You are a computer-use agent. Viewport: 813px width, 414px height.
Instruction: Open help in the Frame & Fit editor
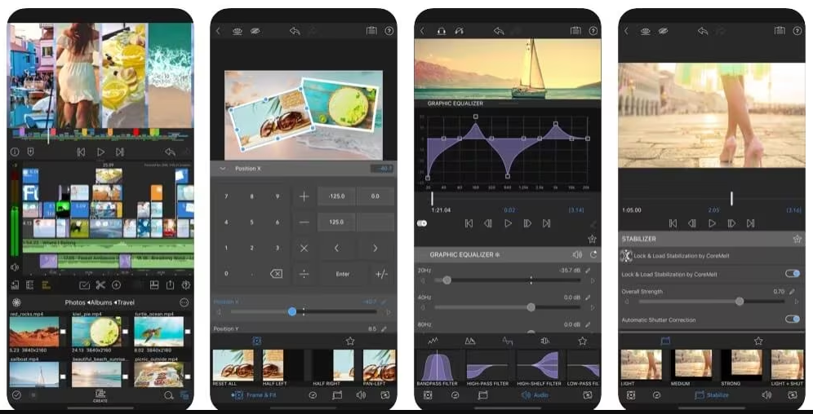(x=389, y=31)
